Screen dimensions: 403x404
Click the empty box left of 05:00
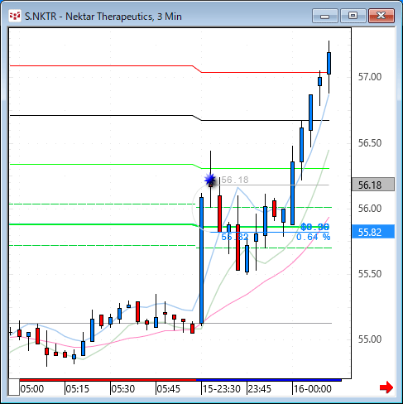pos(14,387)
